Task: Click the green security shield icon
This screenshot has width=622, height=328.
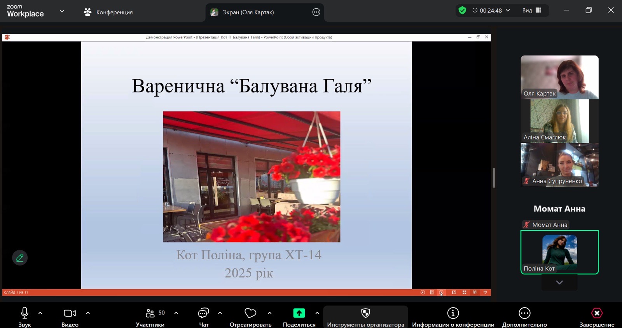Action: [x=462, y=10]
